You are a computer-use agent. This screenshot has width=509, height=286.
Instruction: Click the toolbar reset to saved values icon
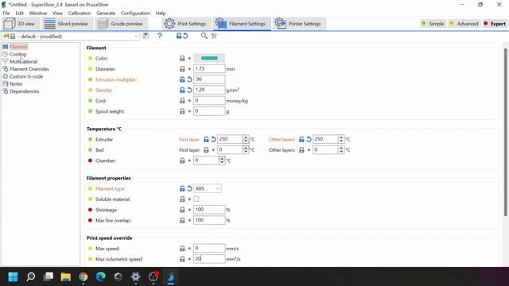tap(185, 36)
